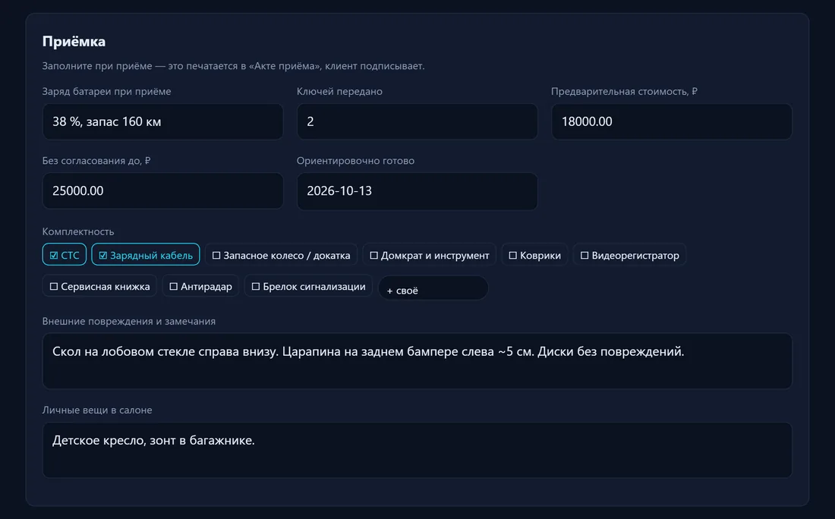Click the Ориентировочно готово date field

tap(417, 191)
